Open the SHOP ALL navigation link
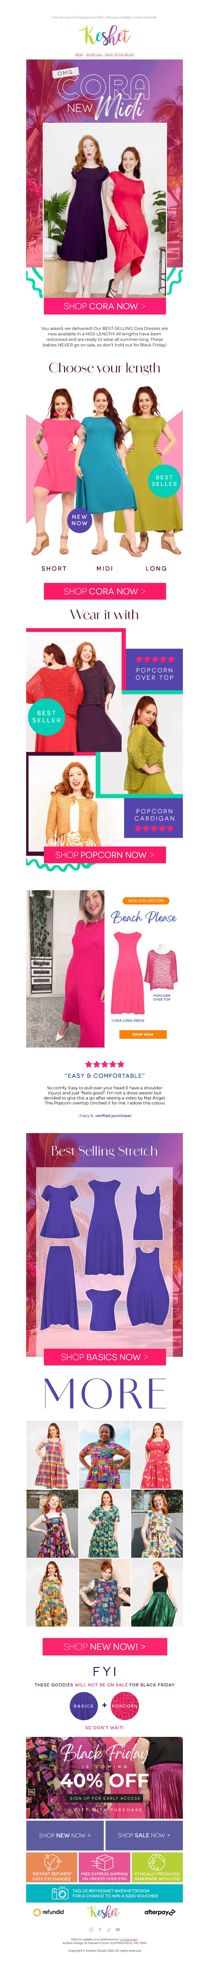The image size is (209, 1965). pos(94,55)
